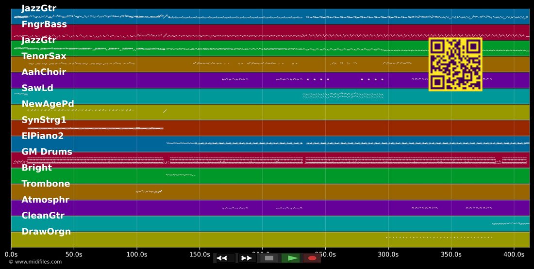Select the ElPiano2 track label
Screen dimensions: 534x269
[43, 136]
